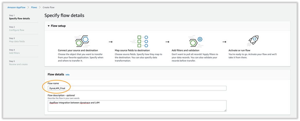Click the description text area's corner grip handle
Image resolution: width=300 pixels, height=121 pixels.
pyautogui.click(x=225, y=110)
